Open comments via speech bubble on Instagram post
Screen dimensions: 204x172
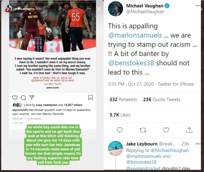pyautogui.click(x=23, y=98)
